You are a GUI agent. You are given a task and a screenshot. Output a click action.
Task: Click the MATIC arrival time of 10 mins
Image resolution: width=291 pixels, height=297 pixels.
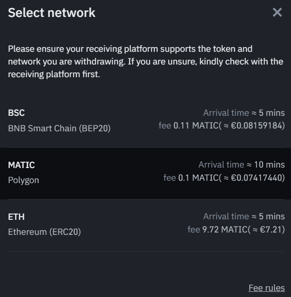click(x=242, y=165)
